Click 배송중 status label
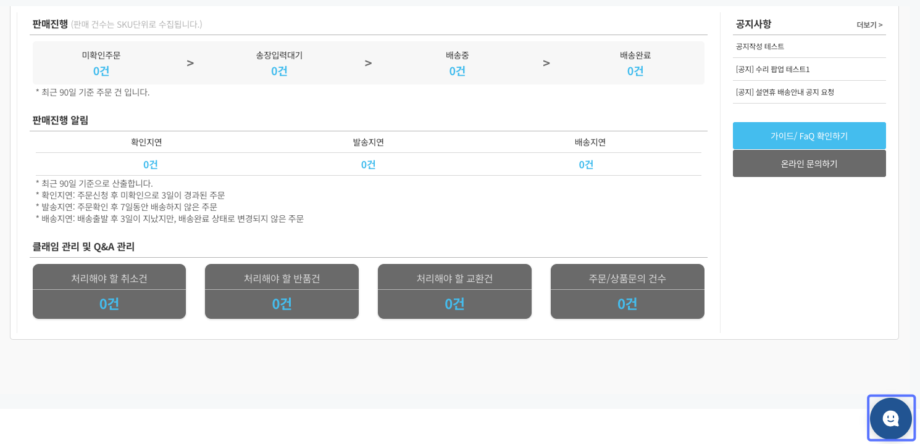Screen dimensions: 920x444 (x=457, y=55)
